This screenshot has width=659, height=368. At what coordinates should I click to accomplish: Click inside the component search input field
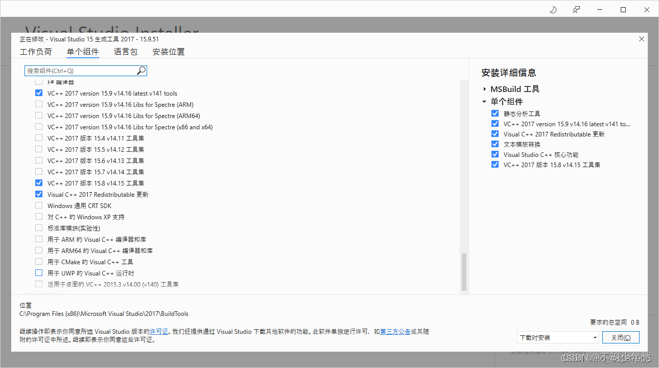click(77, 71)
